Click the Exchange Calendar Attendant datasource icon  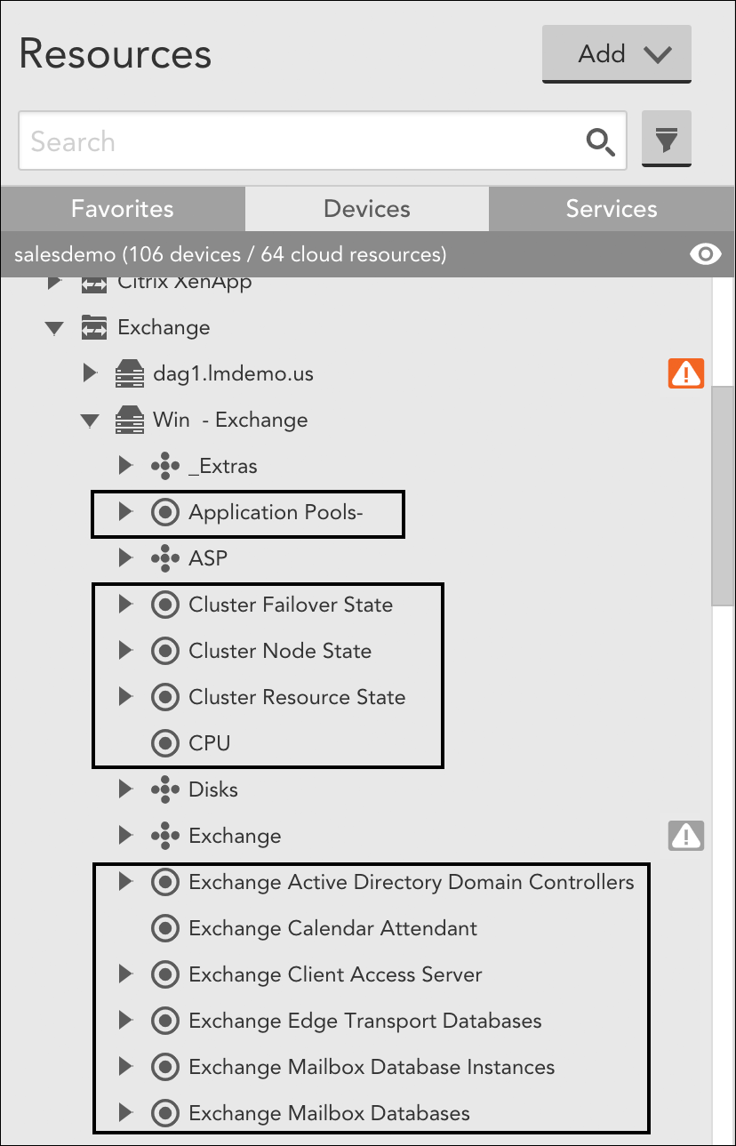164,928
